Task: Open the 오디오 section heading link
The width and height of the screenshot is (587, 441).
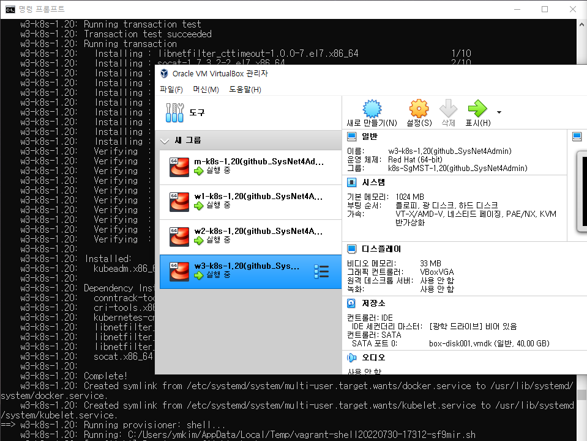Action: click(373, 358)
